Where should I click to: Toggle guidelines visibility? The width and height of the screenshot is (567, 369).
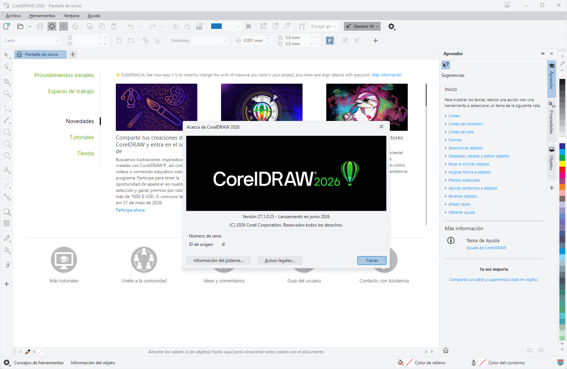click(287, 26)
